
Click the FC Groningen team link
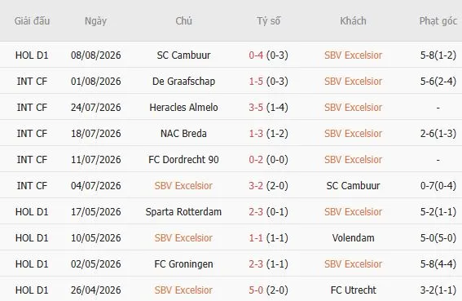pyautogui.click(x=183, y=263)
